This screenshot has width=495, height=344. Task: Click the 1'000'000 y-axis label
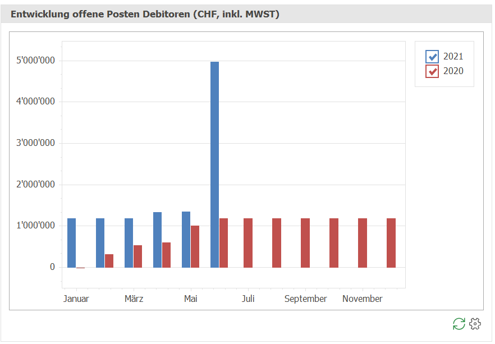36,226
